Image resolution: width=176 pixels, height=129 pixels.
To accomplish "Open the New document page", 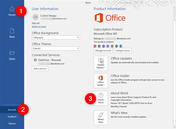I will [12, 33].
